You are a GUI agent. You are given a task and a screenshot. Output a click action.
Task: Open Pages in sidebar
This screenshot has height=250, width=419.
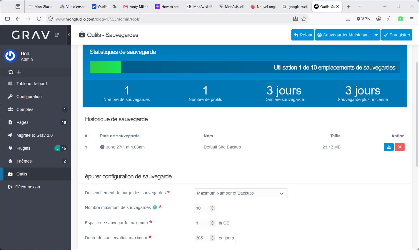pos(36,122)
